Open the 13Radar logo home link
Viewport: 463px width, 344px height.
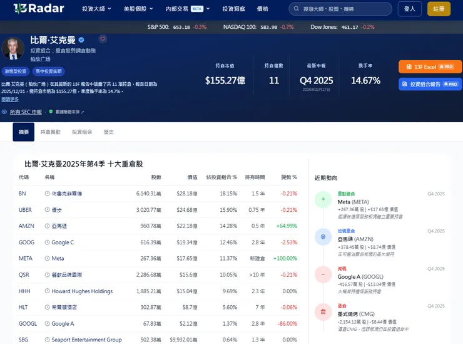click(x=39, y=8)
